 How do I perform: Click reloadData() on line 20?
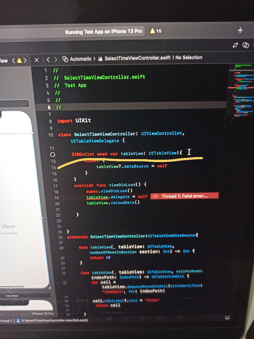[125, 203]
